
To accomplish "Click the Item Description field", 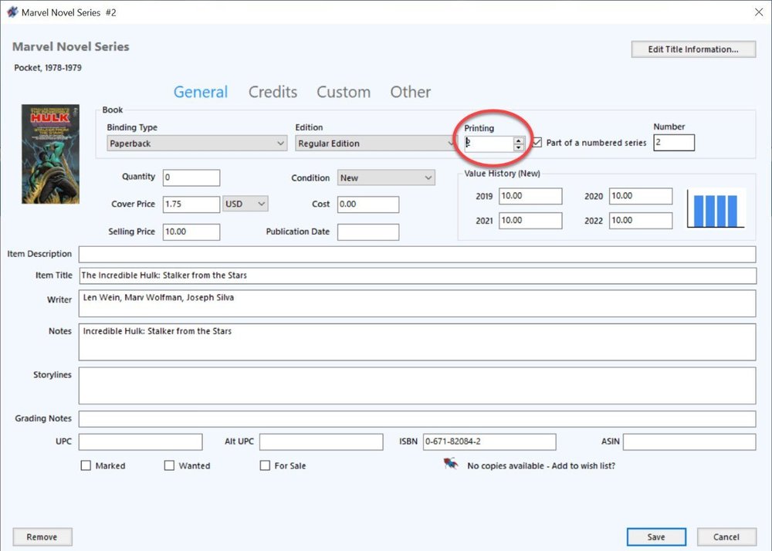I will point(417,255).
